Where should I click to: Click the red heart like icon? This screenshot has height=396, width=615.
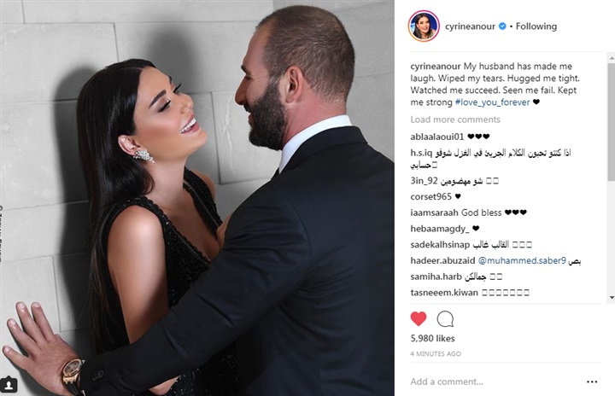pyautogui.click(x=418, y=318)
